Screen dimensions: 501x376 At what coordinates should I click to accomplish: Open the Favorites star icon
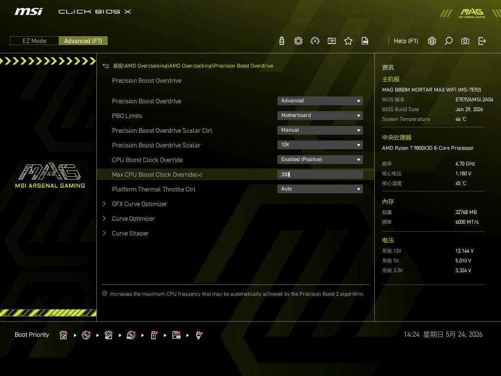(348, 41)
